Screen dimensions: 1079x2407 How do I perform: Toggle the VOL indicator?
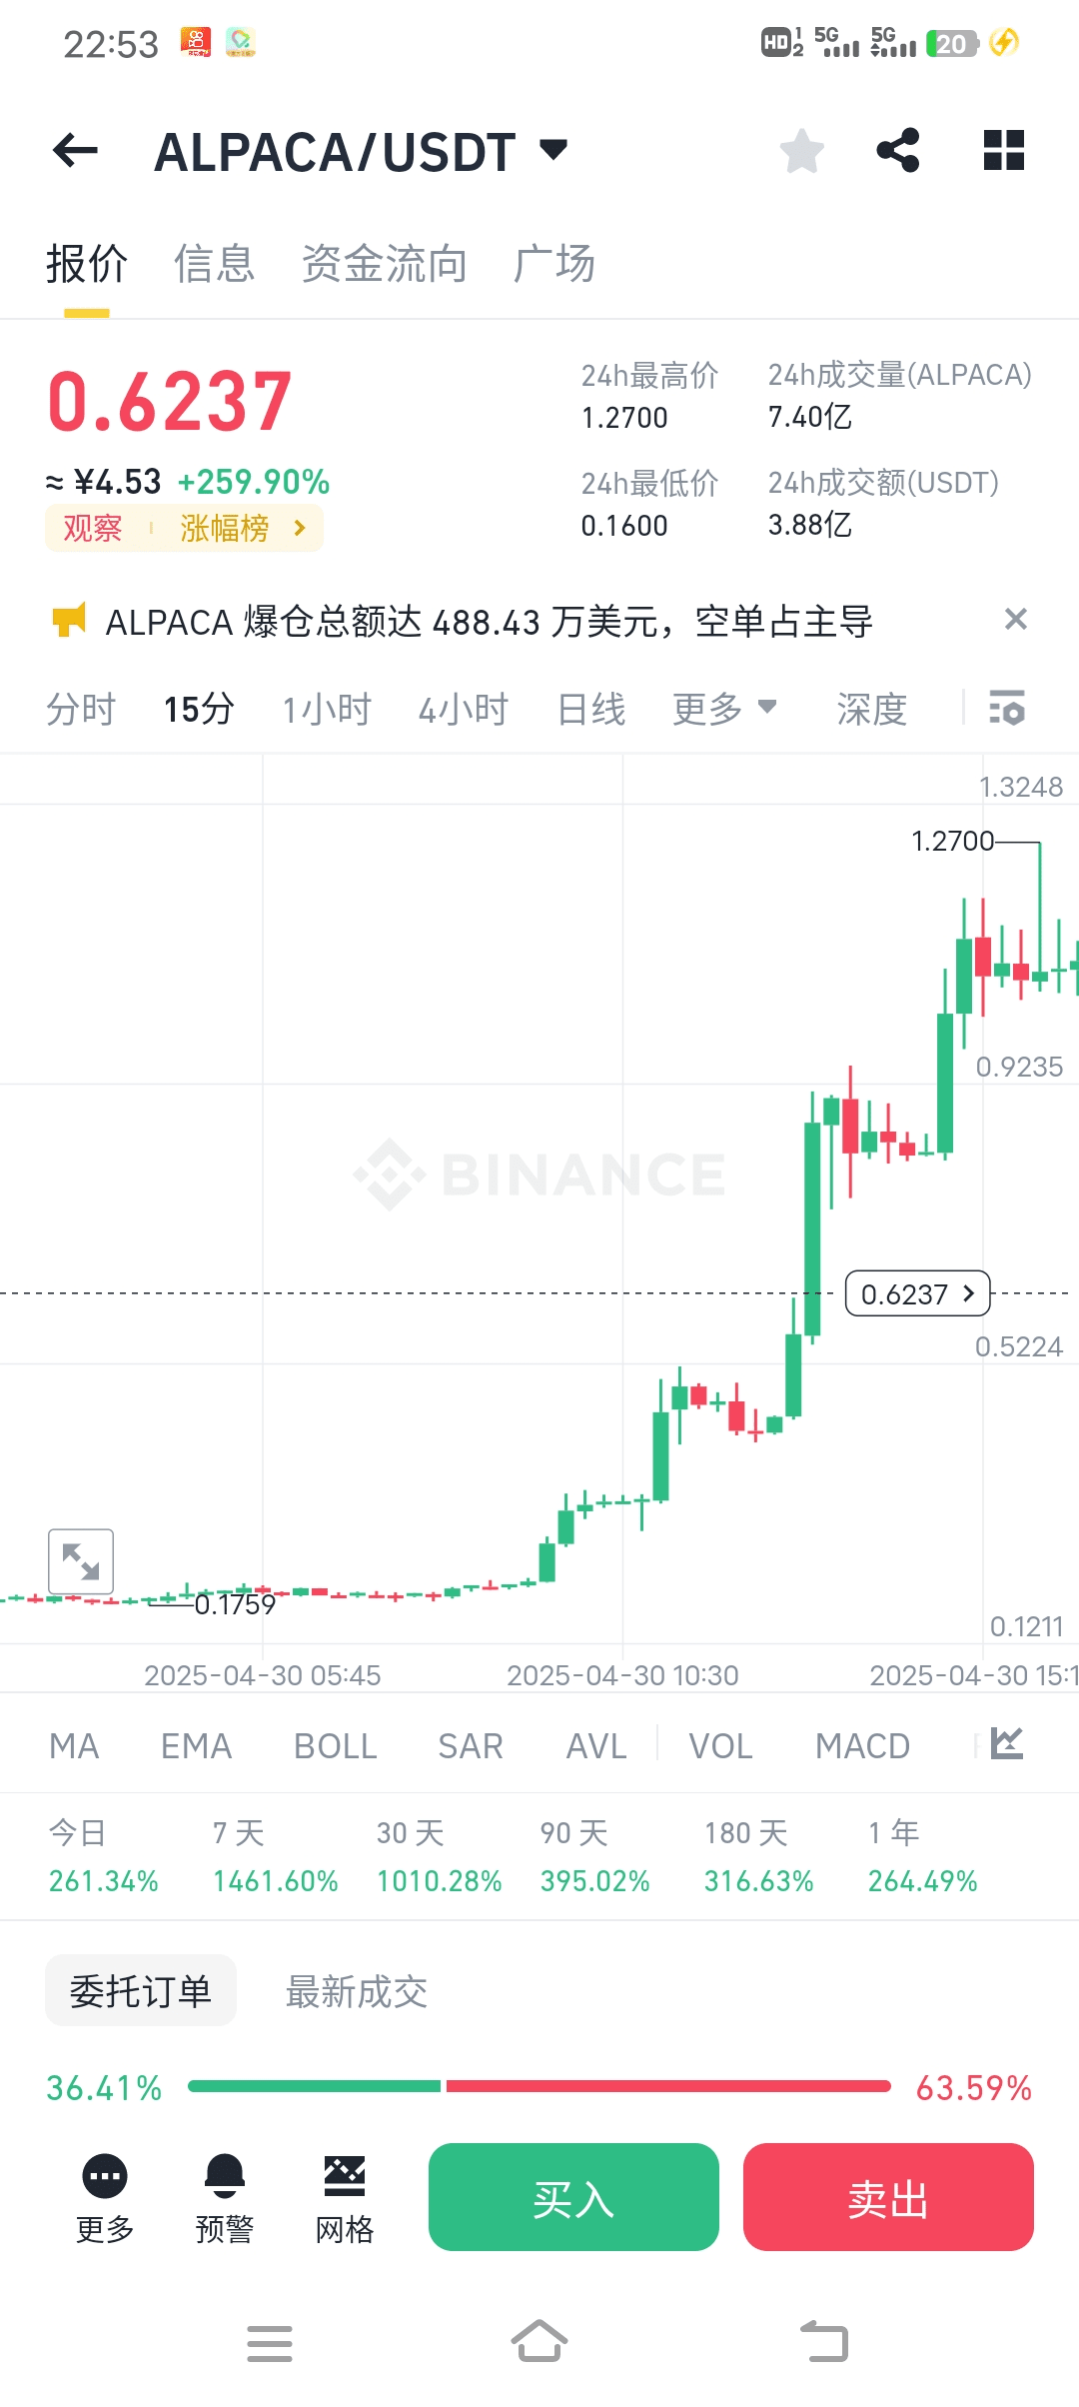pos(720,1746)
